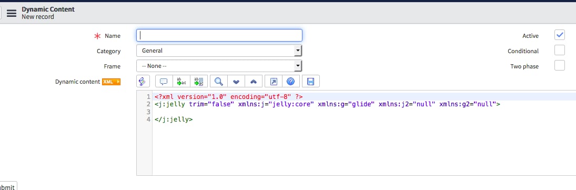Screen dimensions: 576x190
Task: Toggle full screen editor arrow icon
Action: 274,82
